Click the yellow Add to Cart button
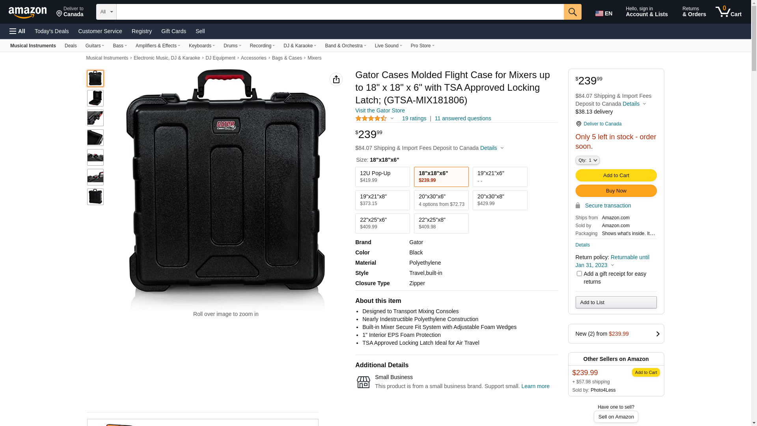The height and width of the screenshot is (426, 757). coord(616,175)
